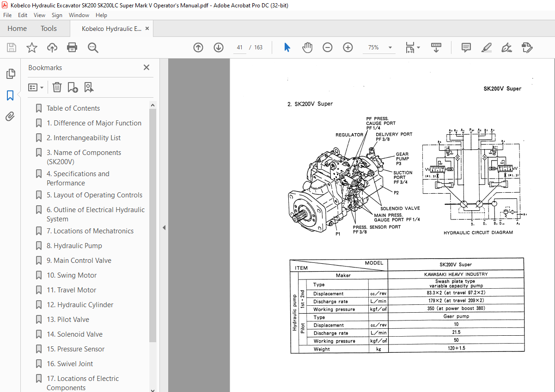Click the scrolling mode keyboard icon
Image resolution: width=555 pixels, height=392 pixels.
point(436,48)
